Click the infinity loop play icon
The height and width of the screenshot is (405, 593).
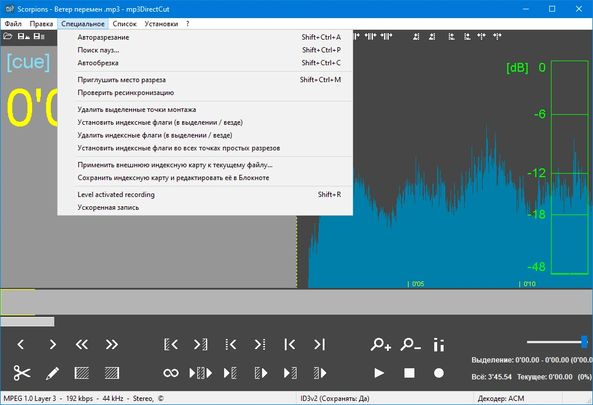(171, 374)
